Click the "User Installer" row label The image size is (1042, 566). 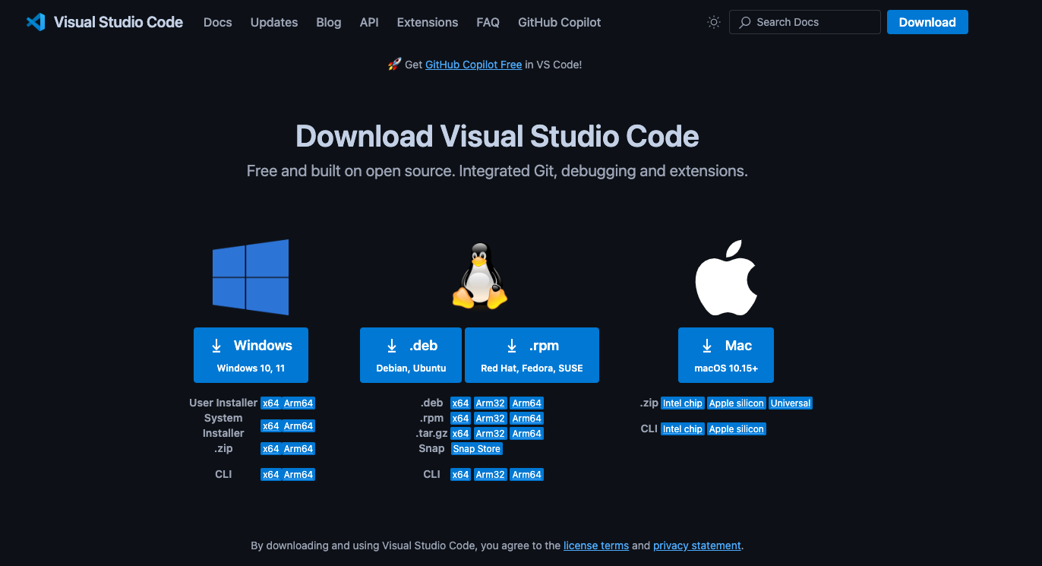(x=223, y=403)
